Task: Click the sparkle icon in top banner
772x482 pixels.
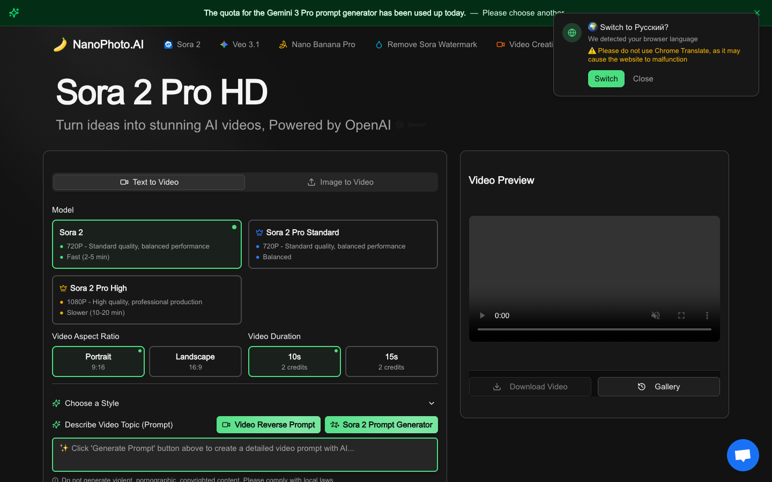Action: [x=14, y=13]
